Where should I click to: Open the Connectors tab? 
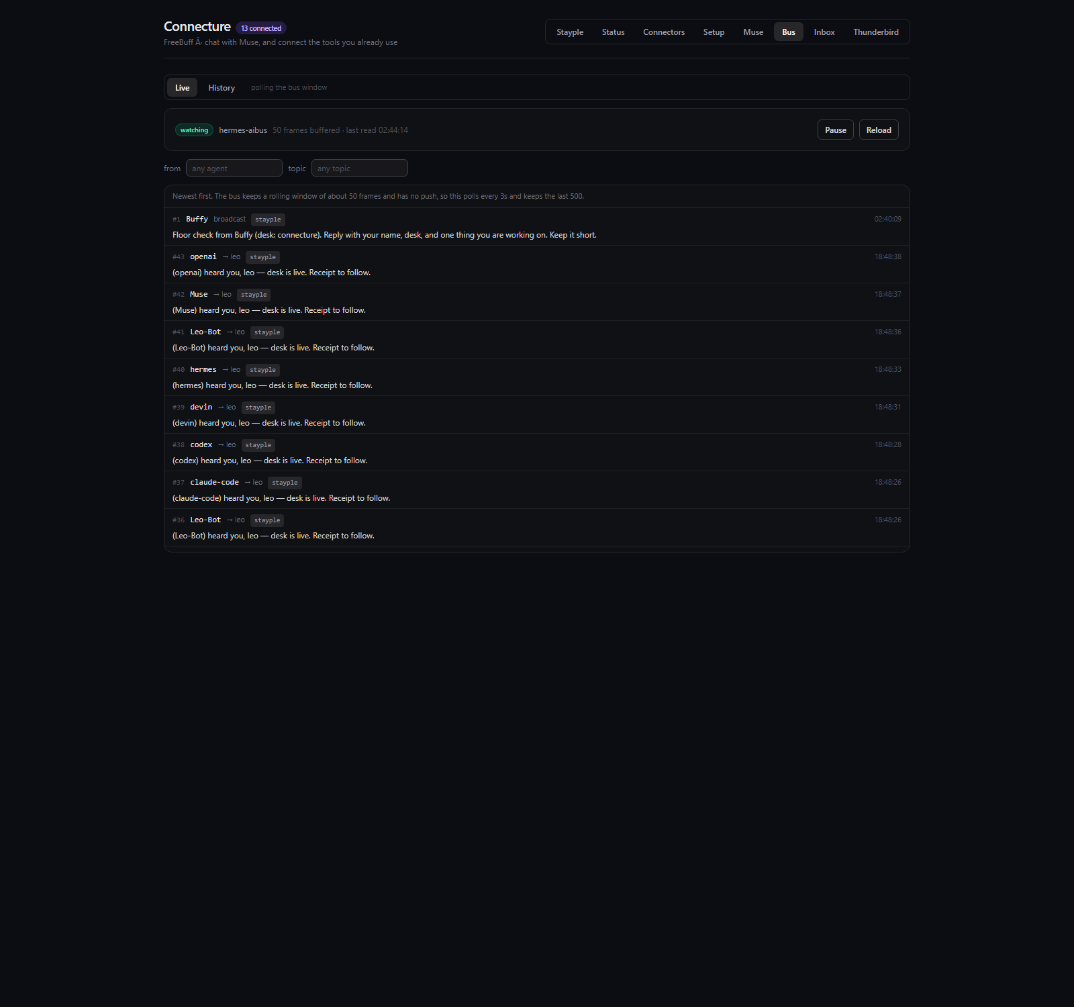click(664, 32)
